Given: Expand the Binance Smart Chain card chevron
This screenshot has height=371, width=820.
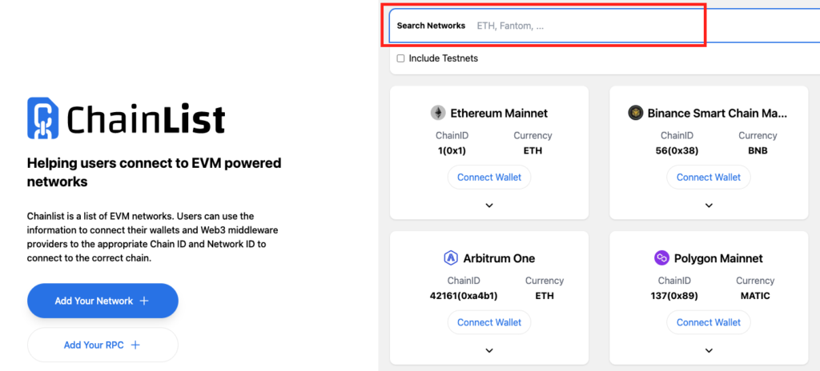Looking at the screenshot, I should point(709,205).
